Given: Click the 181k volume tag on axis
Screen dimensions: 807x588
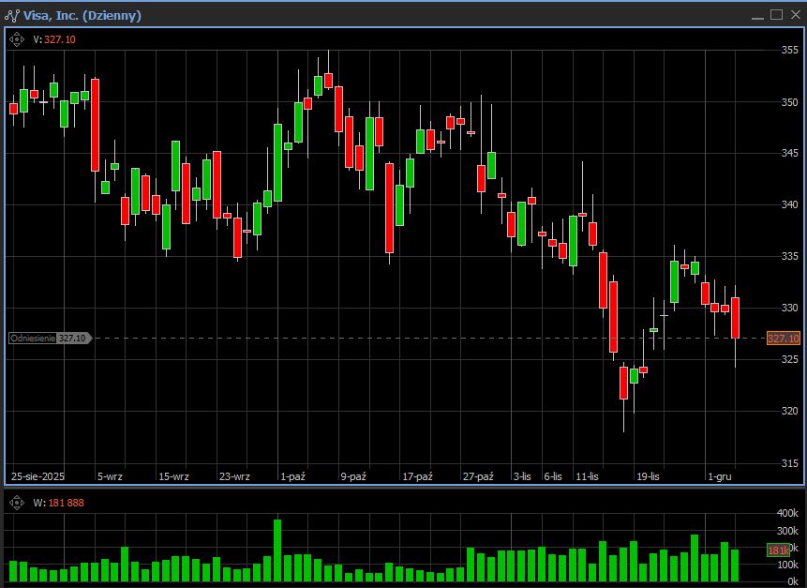Looking at the screenshot, I should [x=778, y=550].
